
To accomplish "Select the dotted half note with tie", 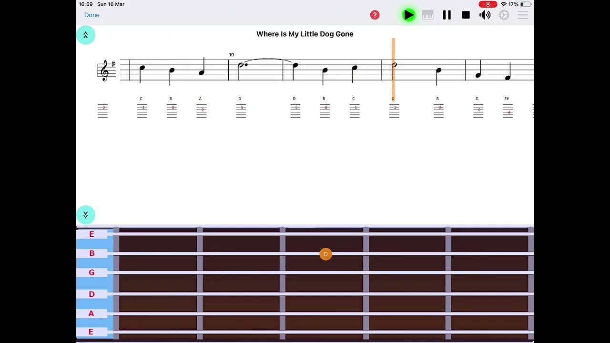I will tap(243, 65).
